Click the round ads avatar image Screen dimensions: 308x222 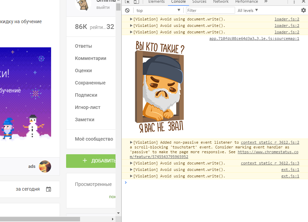click(x=45, y=166)
